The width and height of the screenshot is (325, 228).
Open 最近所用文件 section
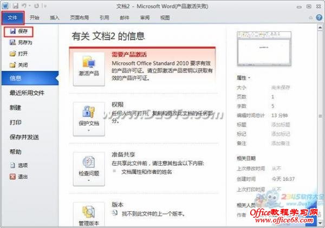pos(27,93)
